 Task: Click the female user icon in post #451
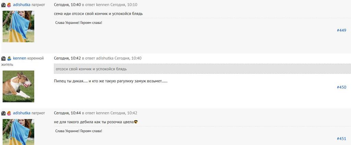pyautogui.click(x=9, y=113)
